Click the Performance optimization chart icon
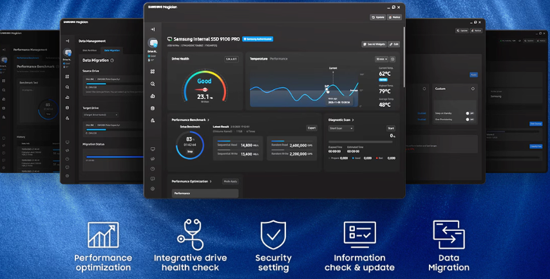The width and height of the screenshot is (550, 279). [x=103, y=235]
